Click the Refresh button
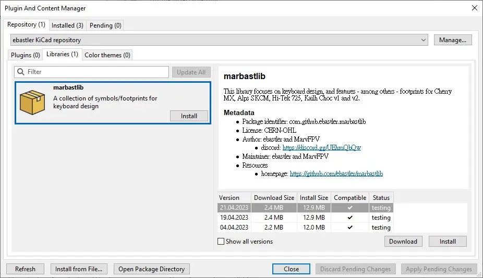 coord(25,269)
